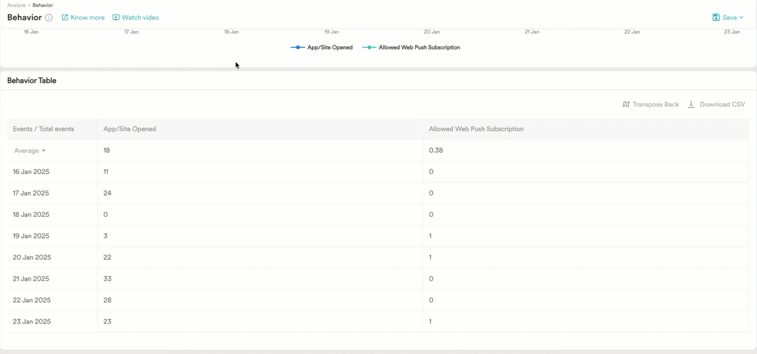Image resolution: width=757 pixels, height=354 pixels.
Task: Click the Save disk icon
Action: coord(716,18)
